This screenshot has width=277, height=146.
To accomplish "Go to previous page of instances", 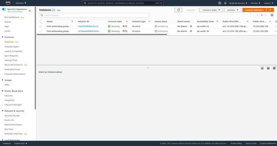I will pyautogui.click(x=257, y=15).
